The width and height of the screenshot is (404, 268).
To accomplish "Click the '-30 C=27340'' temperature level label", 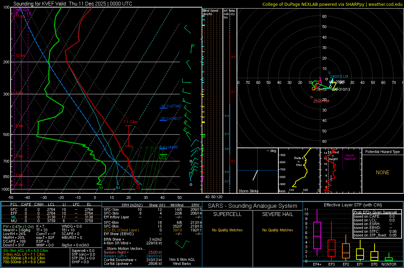I will coord(171,106).
